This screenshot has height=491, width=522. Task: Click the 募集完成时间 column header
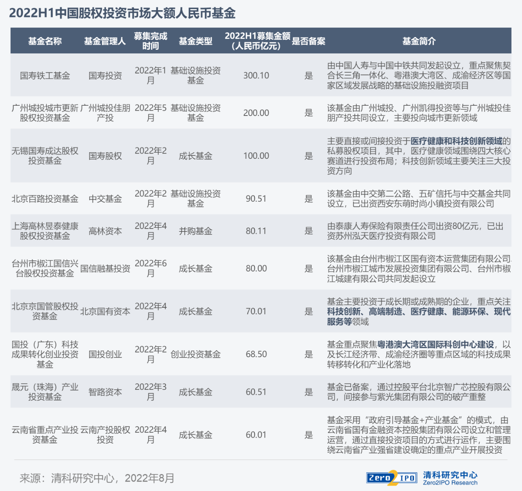coord(150,41)
